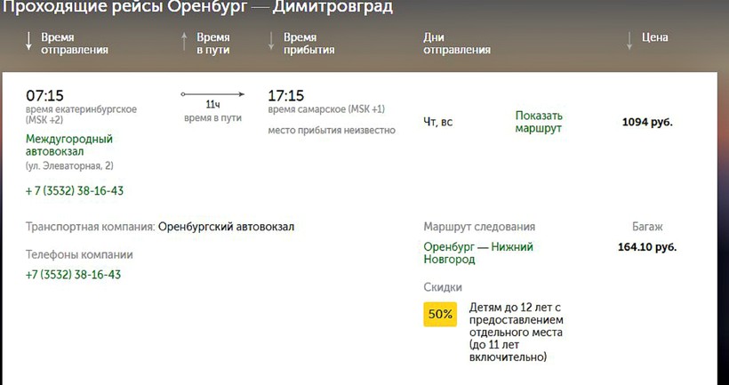Screen dimensions: 729x385
Task: Click the 07:15 departure time
Action: [44, 95]
